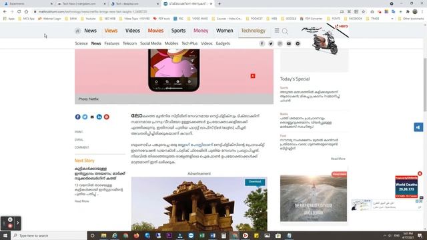Open the Youtube bookmark folder
Image resolution: width=427 pixels, height=240 pixels.
[88, 19]
